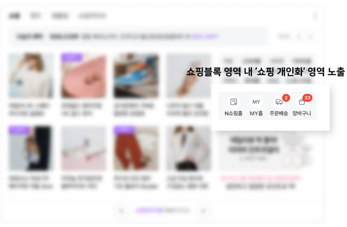Screen dimensions: 347x227
Task: Open the MY홈 round icon
Action: (256, 102)
